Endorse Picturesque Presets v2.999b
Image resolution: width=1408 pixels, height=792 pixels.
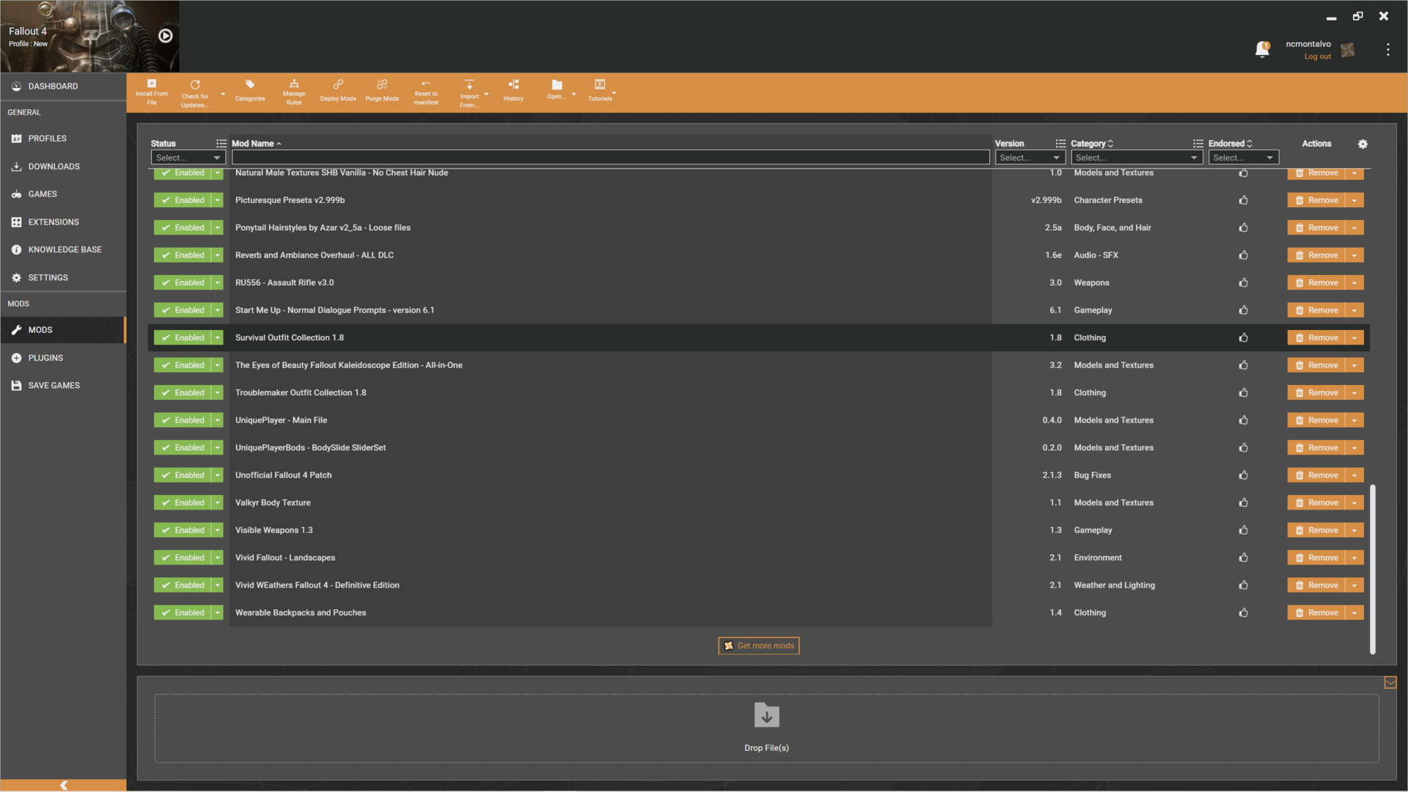coord(1244,200)
